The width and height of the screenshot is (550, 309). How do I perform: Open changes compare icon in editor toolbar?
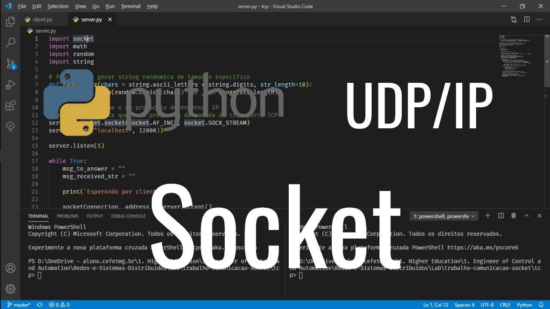click(x=513, y=19)
